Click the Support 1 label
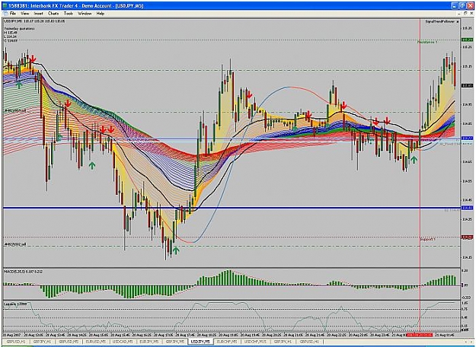This screenshot has width=476, height=347. pos(427,239)
